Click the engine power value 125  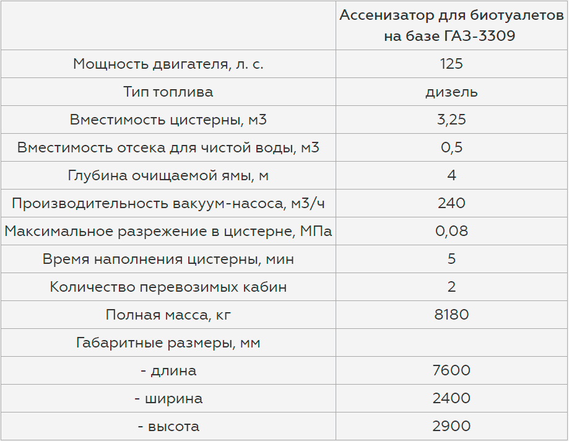click(x=451, y=64)
